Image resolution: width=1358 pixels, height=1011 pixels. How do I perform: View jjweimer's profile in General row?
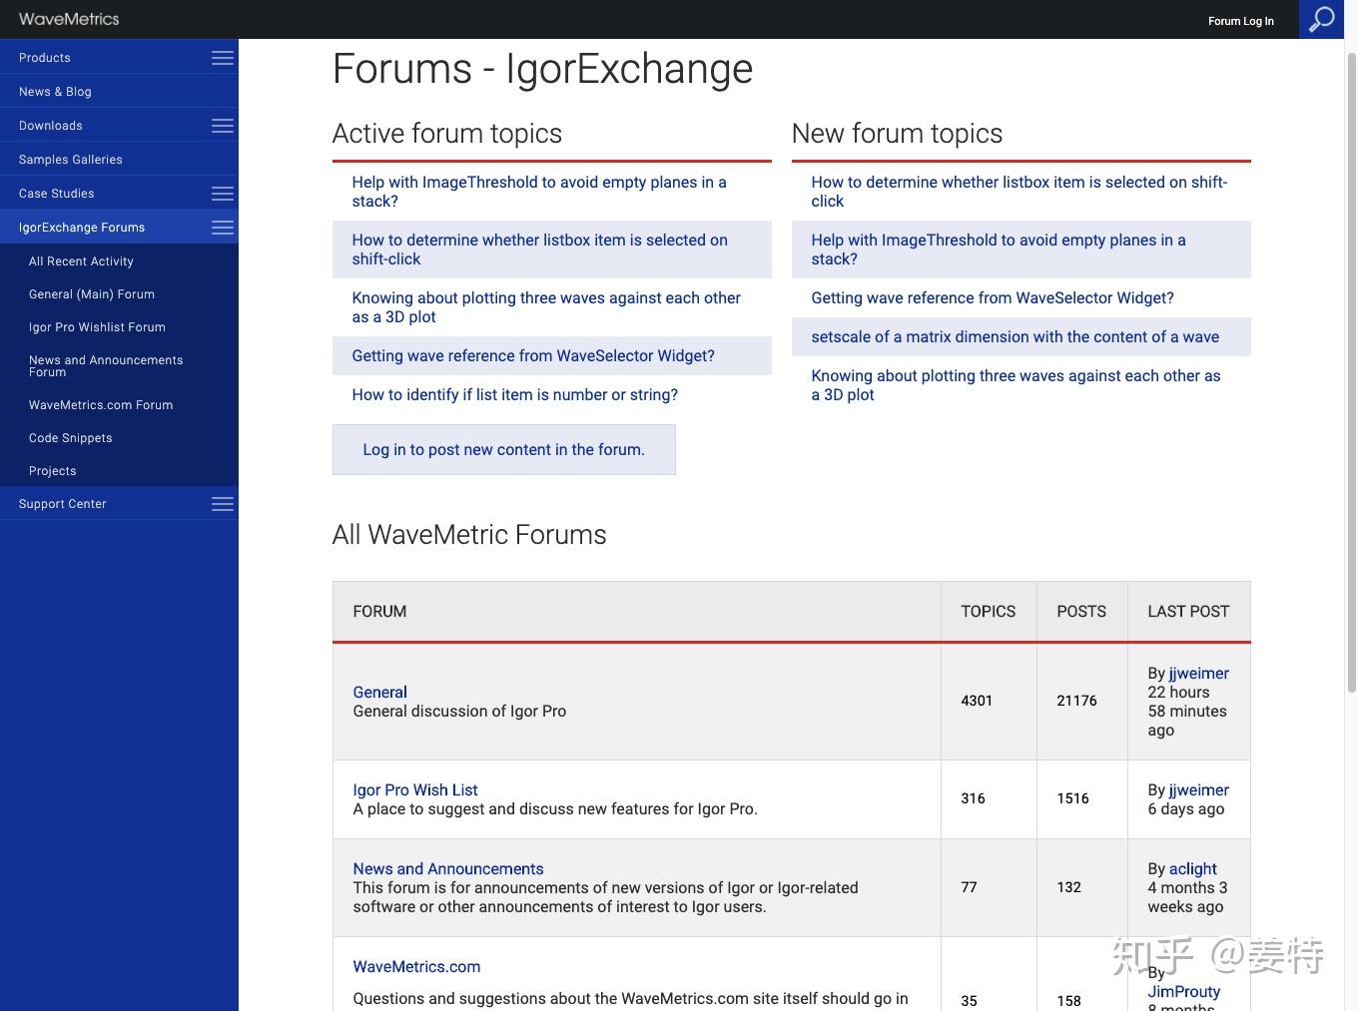pos(1198,673)
